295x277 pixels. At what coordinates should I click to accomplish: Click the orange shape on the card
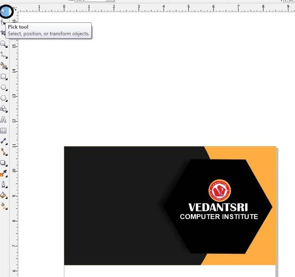tap(267, 169)
